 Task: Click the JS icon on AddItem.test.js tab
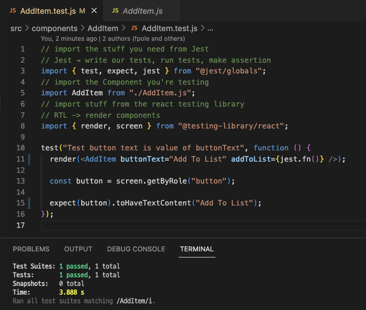pyautogui.click(x=13, y=11)
